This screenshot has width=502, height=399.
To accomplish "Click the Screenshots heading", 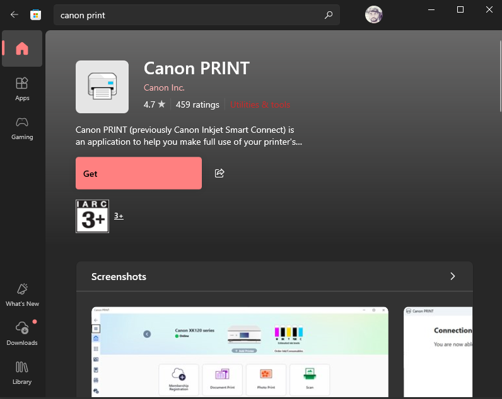I will 119,276.
